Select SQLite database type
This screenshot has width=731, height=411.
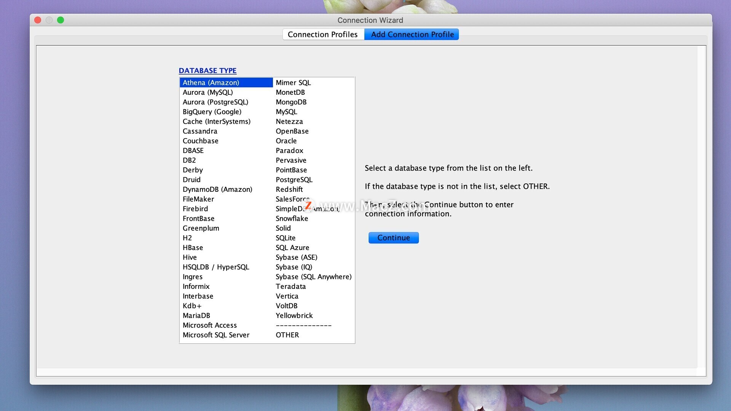pyautogui.click(x=314, y=238)
